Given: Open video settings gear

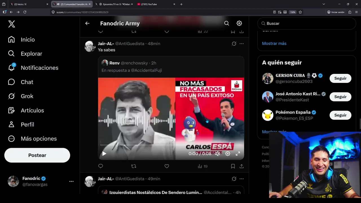Looking at the screenshot, I should (x=228, y=154).
